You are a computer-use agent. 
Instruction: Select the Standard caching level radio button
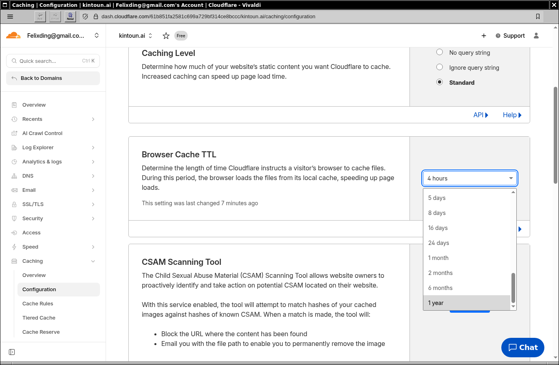[439, 82]
